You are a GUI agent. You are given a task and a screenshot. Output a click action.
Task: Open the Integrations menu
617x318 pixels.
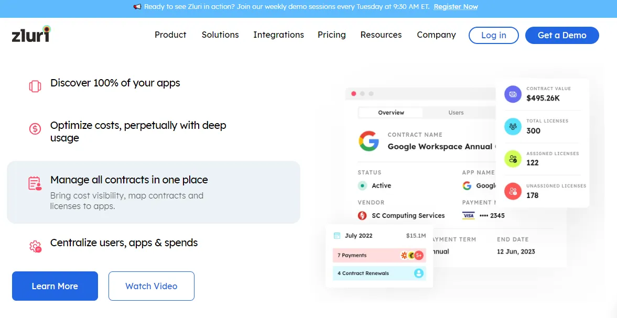coord(278,35)
